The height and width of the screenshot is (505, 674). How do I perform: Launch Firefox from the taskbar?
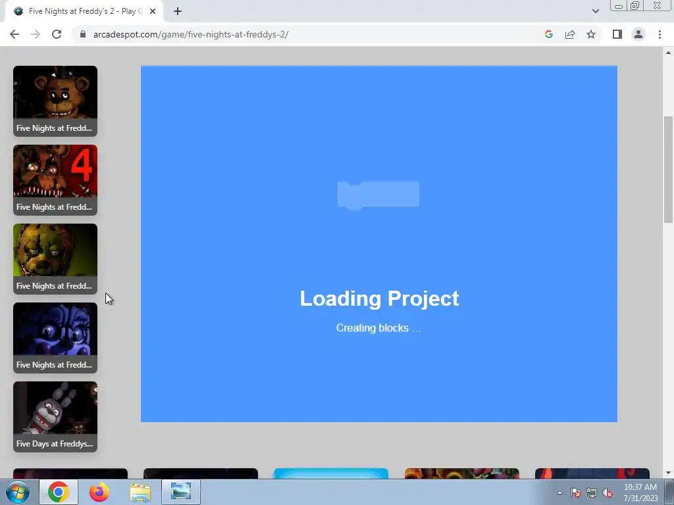coord(99,492)
